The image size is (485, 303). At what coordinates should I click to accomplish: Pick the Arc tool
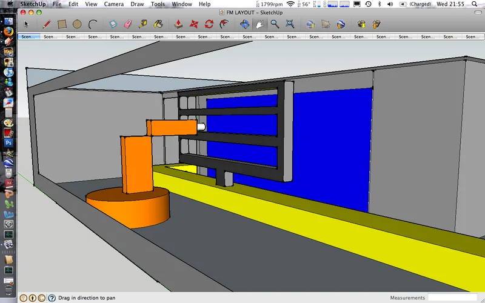[93, 24]
